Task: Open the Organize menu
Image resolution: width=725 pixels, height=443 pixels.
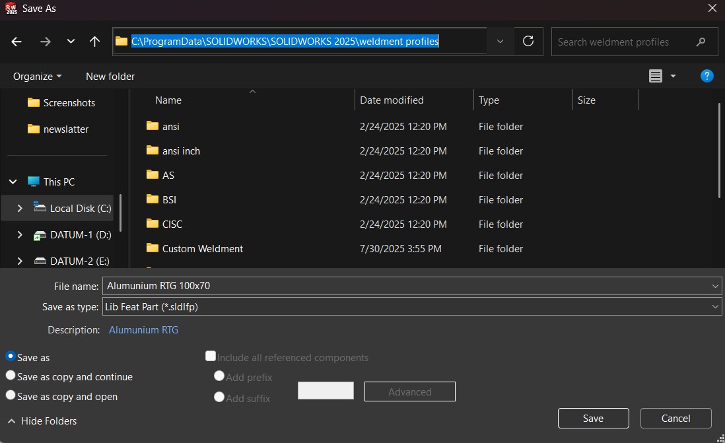Action: (x=37, y=76)
